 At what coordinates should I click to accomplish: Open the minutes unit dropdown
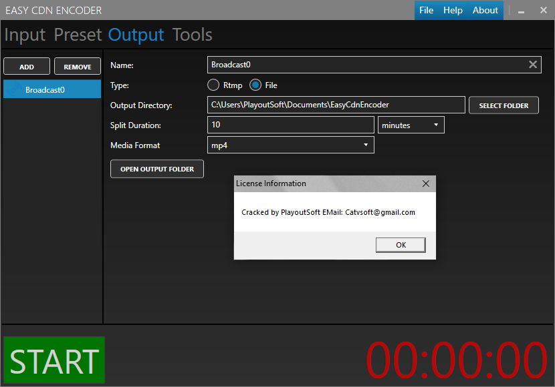(411, 125)
